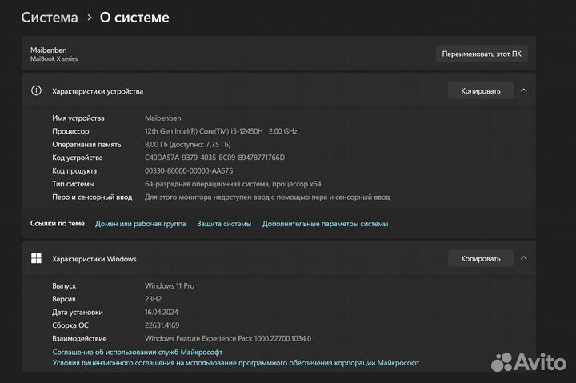Select MaiBook X series model text

pyautogui.click(x=54, y=58)
